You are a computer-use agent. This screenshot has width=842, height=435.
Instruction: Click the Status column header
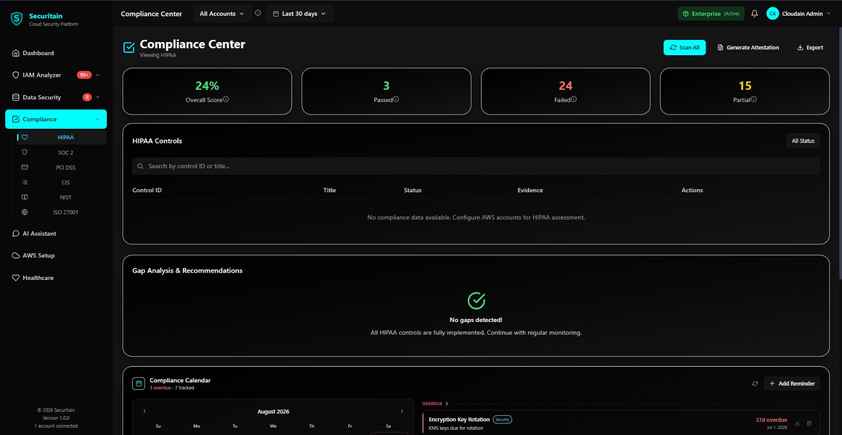(413, 190)
